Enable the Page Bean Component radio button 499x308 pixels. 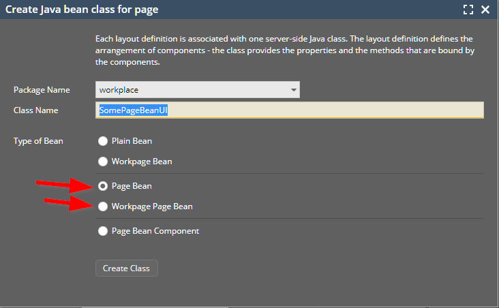[103, 231]
